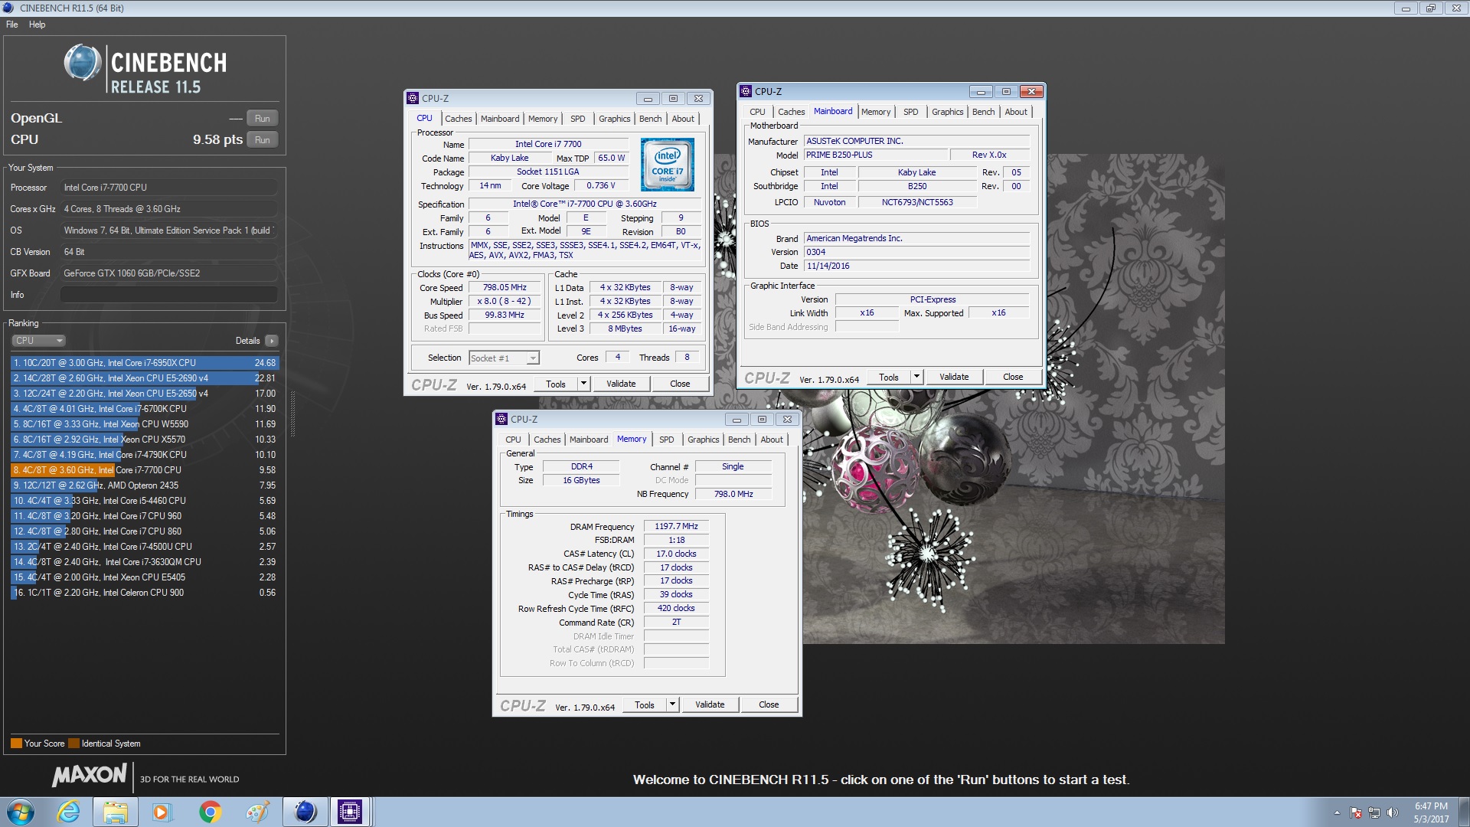This screenshot has width=1470, height=827.
Task: Open Google Chrome from taskbar
Action: [209, 812]
